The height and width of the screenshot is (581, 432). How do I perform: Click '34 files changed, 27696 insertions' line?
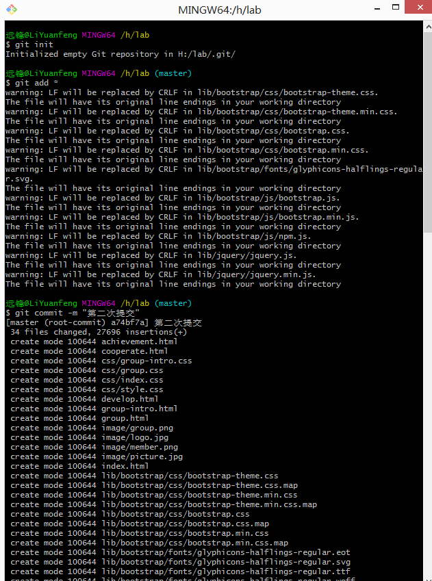99,332
